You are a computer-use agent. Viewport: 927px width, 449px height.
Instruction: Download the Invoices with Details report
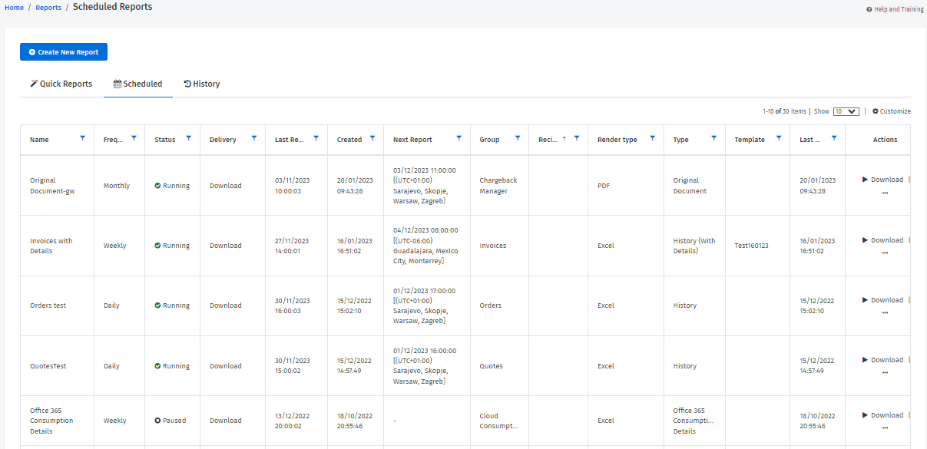882,240
